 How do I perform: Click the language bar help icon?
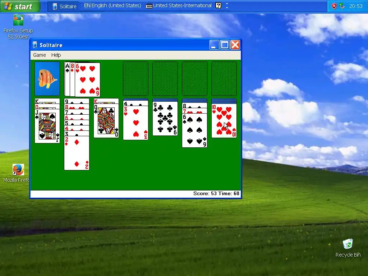tap(218, 6)
